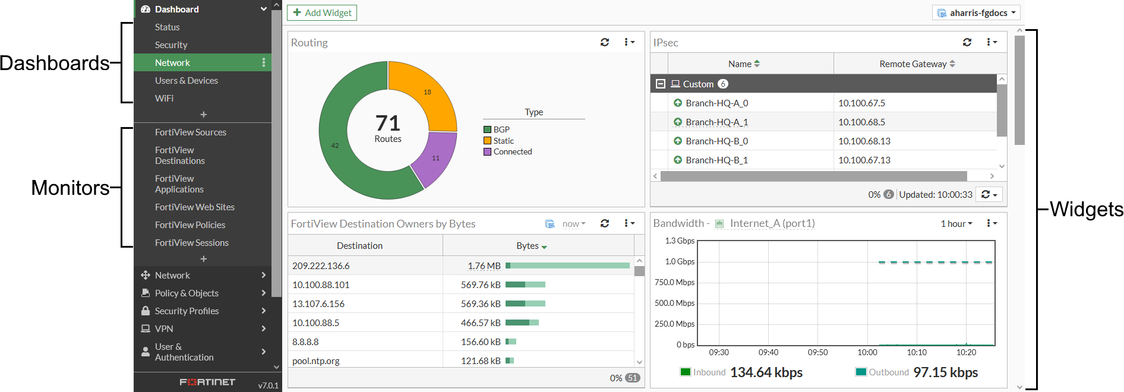Click the Network dashboard options dots
Screen dimensions: 1124x392
tap(264, 62)
